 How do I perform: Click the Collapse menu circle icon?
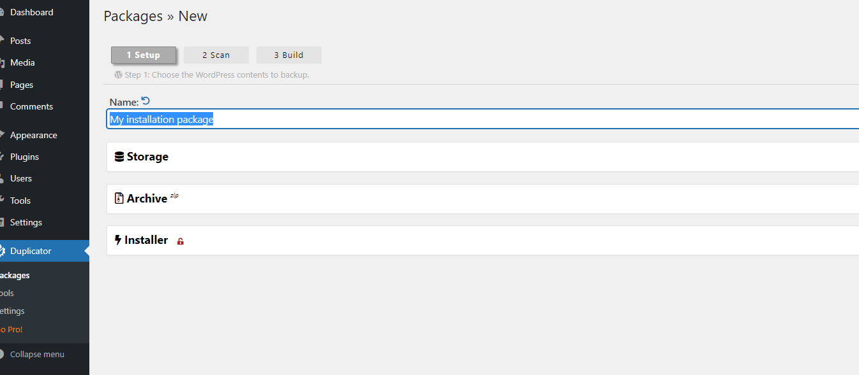tap(1, 355)
